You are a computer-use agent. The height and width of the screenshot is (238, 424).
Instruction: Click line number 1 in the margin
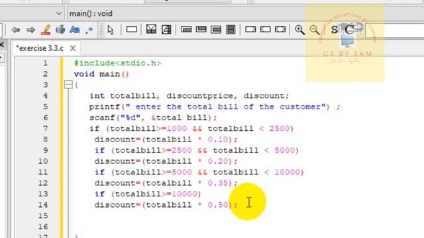click(45, 63)
